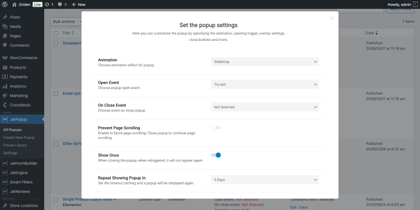Select the Strawberry popup row checkbox

[56, 44]
